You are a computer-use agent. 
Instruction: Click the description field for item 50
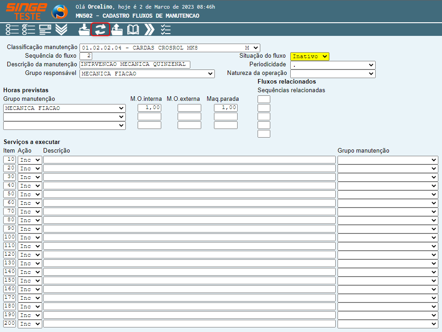pos(189,194)
